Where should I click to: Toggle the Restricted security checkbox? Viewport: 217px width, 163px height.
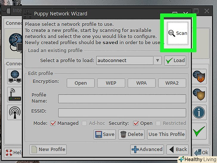tap(158, 123)
